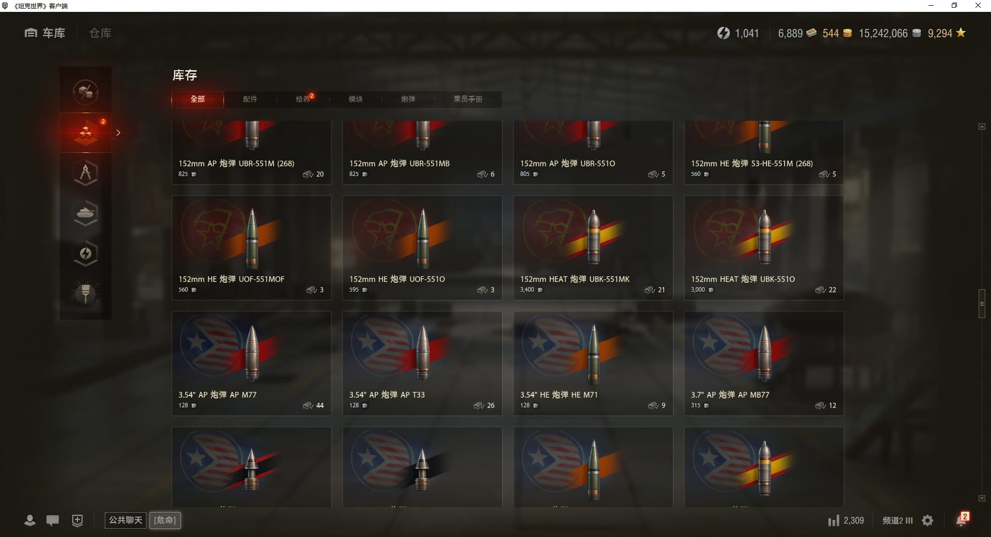Open the paint brush customization sidebar icon
Image resolution: width=991 pixels, height=537 pixels.
point(86,293)
